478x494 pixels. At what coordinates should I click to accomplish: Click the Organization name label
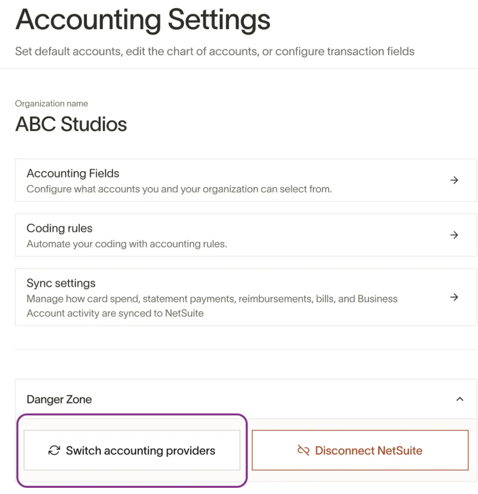pos(51,103)
